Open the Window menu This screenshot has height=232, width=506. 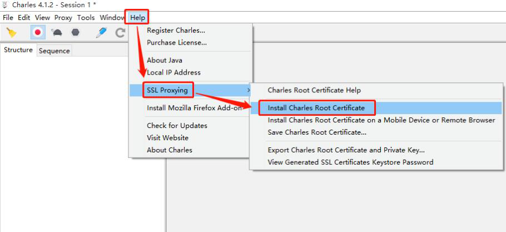coord(112,18)
